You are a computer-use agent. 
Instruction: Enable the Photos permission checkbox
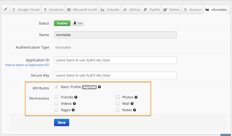pos(118,97)
